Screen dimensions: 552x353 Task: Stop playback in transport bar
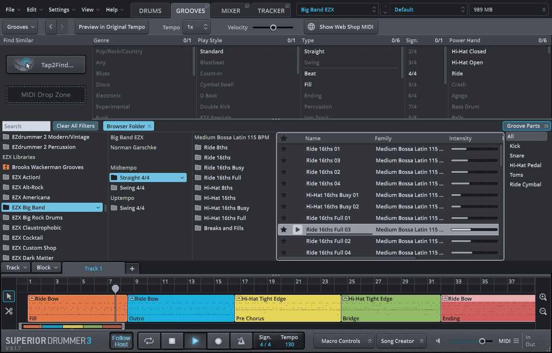172,341
